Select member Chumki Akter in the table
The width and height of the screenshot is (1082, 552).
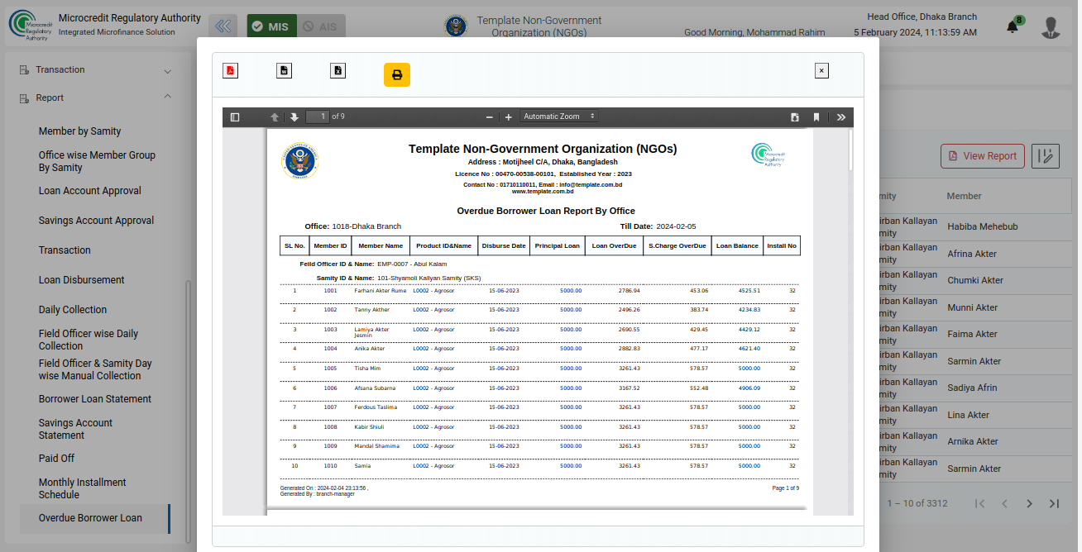click(x=975, y=280)
